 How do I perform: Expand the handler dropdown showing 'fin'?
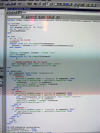click(22, 17)
